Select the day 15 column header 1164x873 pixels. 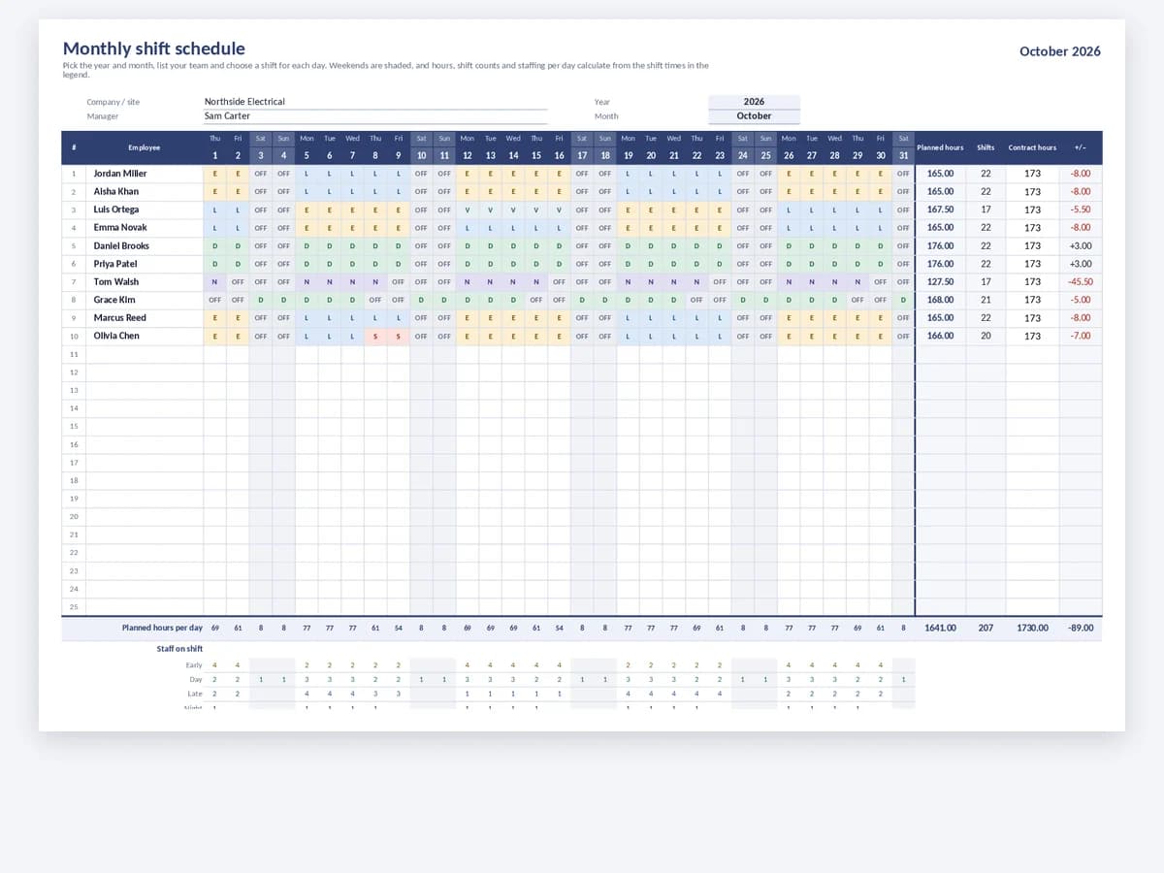point(536,155)
